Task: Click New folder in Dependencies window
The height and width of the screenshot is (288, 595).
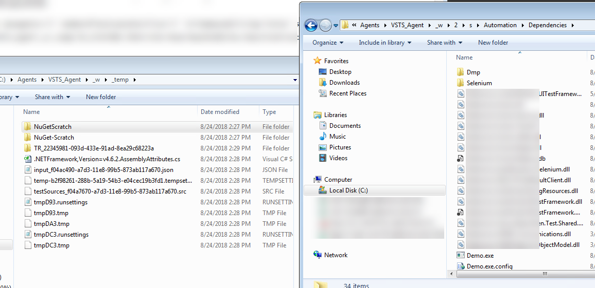Action: [x=493, y=43]
